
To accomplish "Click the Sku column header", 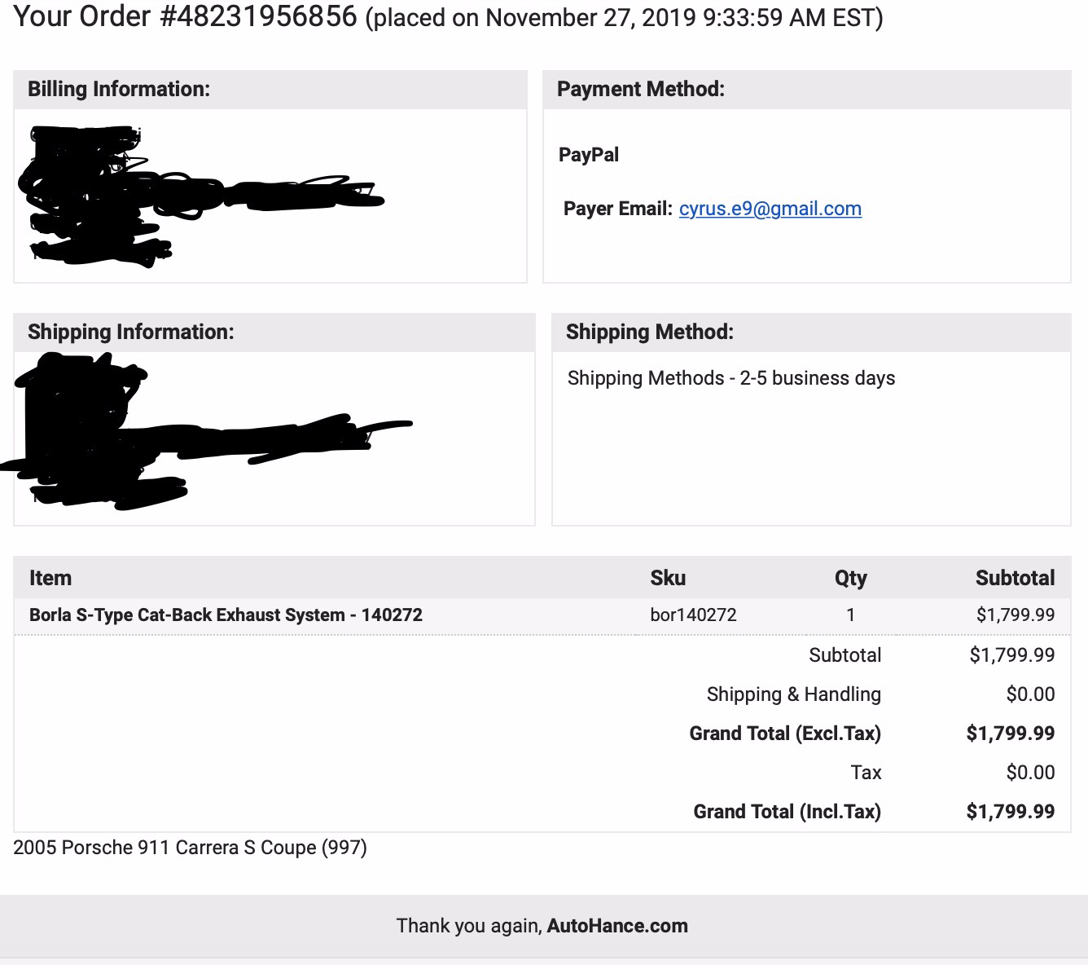I will (668, 578).
